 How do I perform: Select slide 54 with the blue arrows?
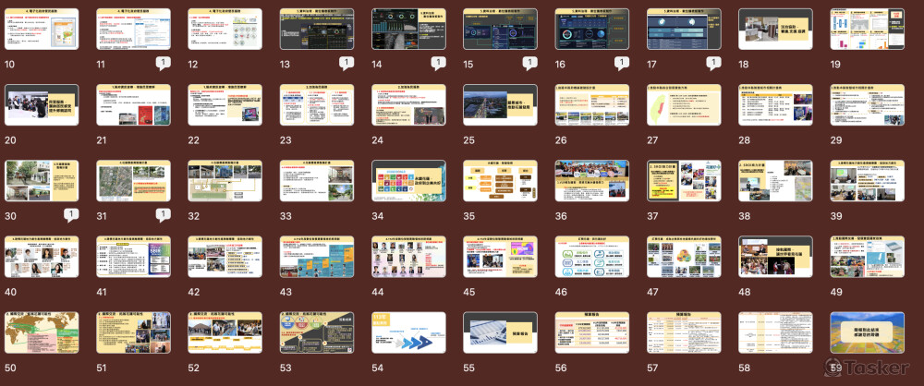point(408,332)
